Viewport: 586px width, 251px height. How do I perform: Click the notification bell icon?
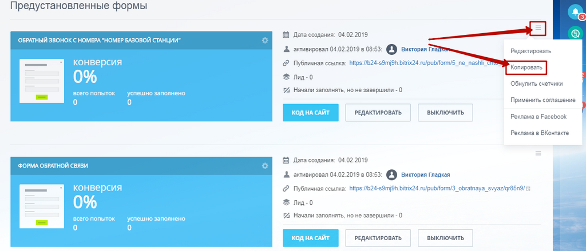point(575,12)
